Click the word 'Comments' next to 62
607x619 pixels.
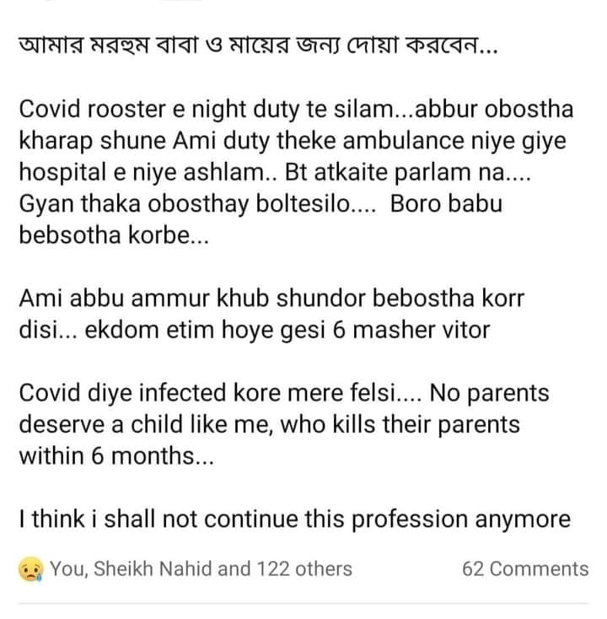pyautogui.click(x=539, y=569)
